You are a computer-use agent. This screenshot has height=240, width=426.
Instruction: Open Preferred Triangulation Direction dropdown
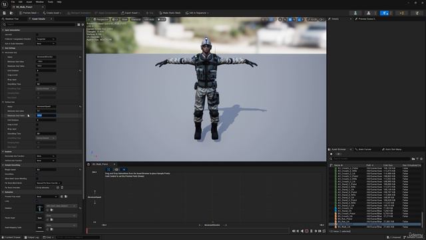(46, 39)
